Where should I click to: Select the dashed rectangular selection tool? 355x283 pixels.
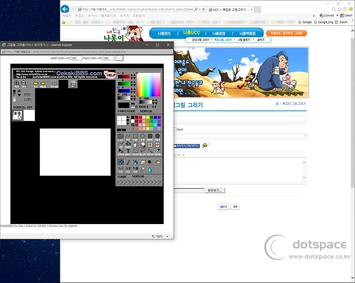click(135, 152)
